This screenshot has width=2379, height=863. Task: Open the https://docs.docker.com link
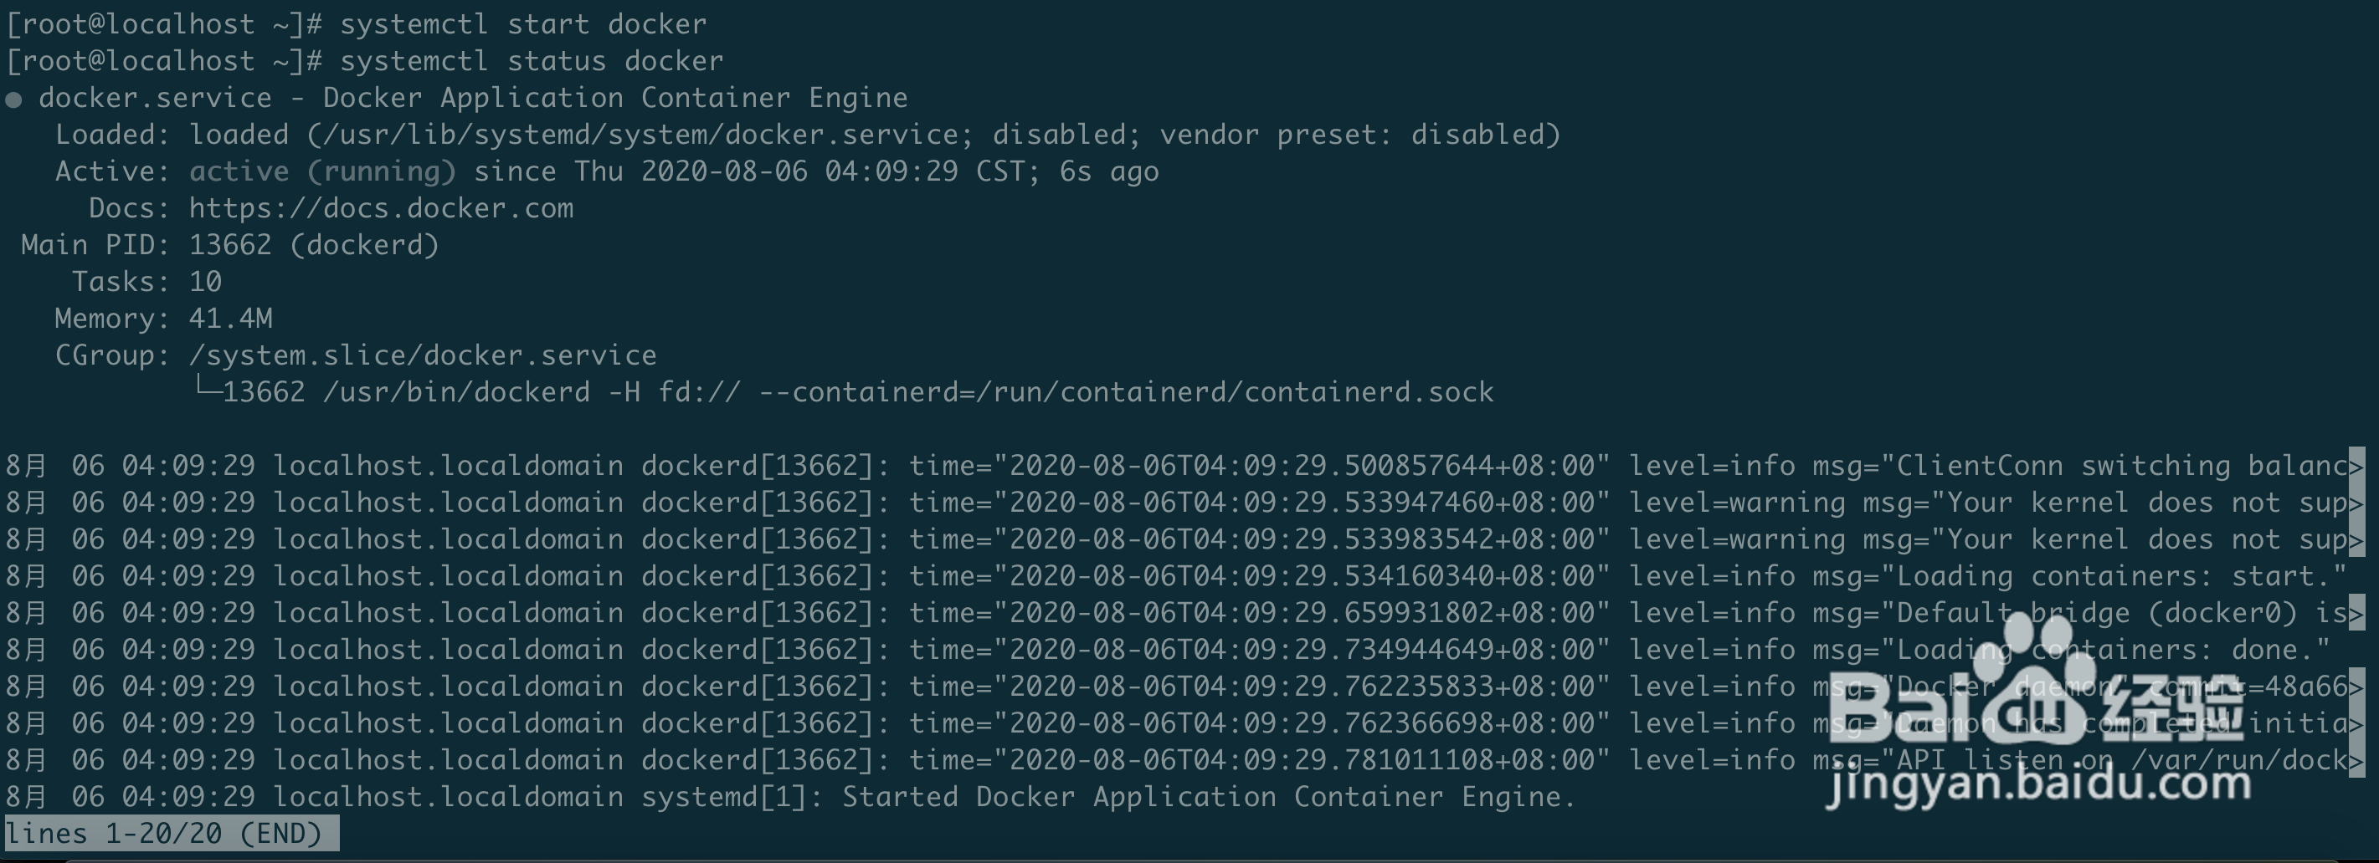[x=382, y=208]
